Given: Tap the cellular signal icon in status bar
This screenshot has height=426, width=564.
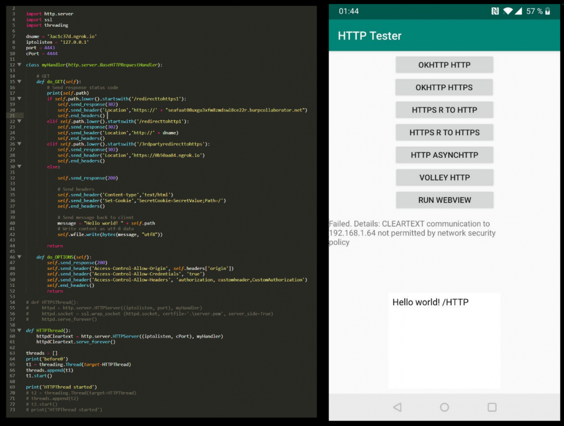Looking at the screenshot, I should point(519,11).
